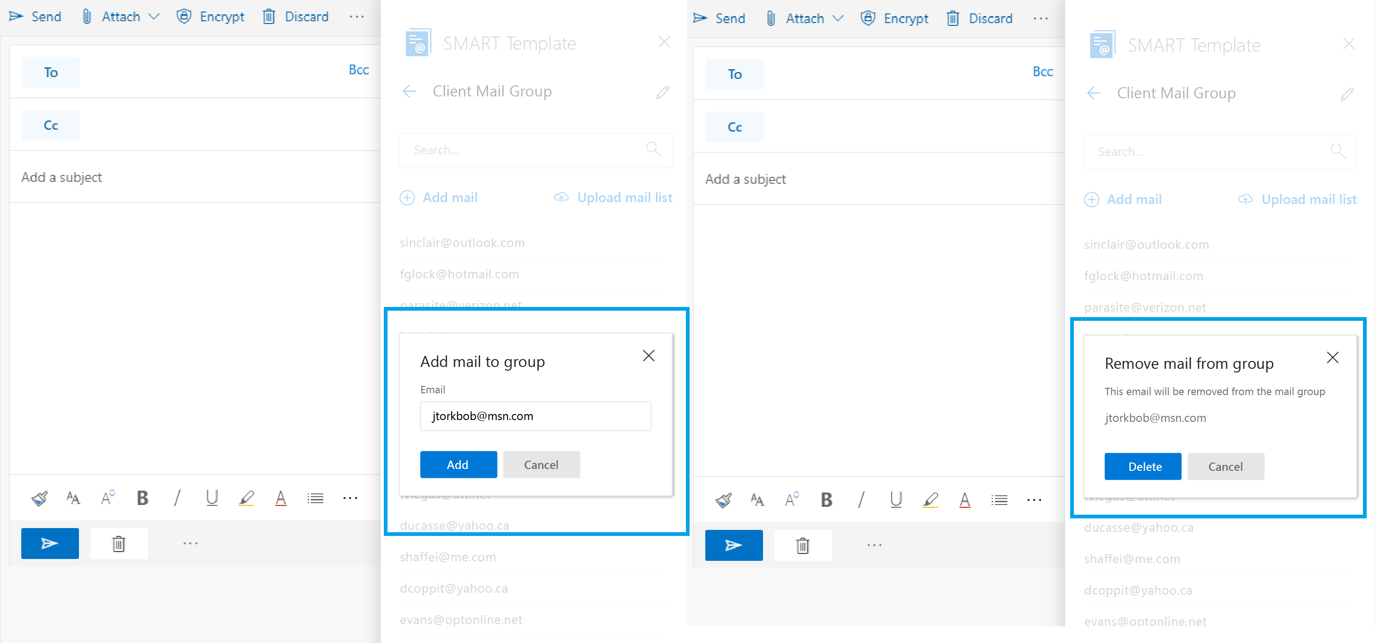Click Send in the right compose toolbar
This screenshot has width=1375, height=643.
(719, 18)
